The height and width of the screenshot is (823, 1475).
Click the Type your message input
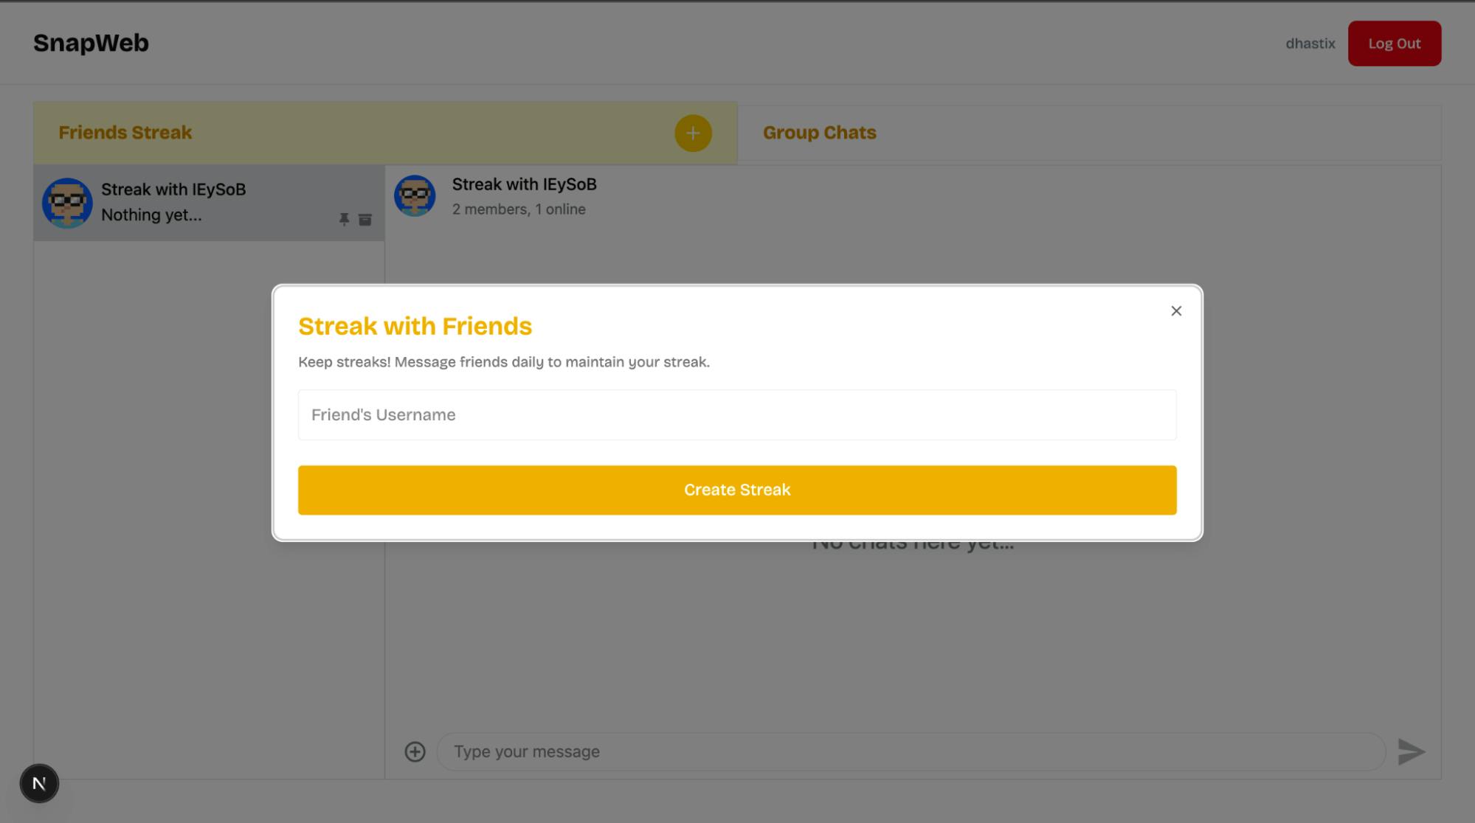pyautogui.click(x=911, y=751)
